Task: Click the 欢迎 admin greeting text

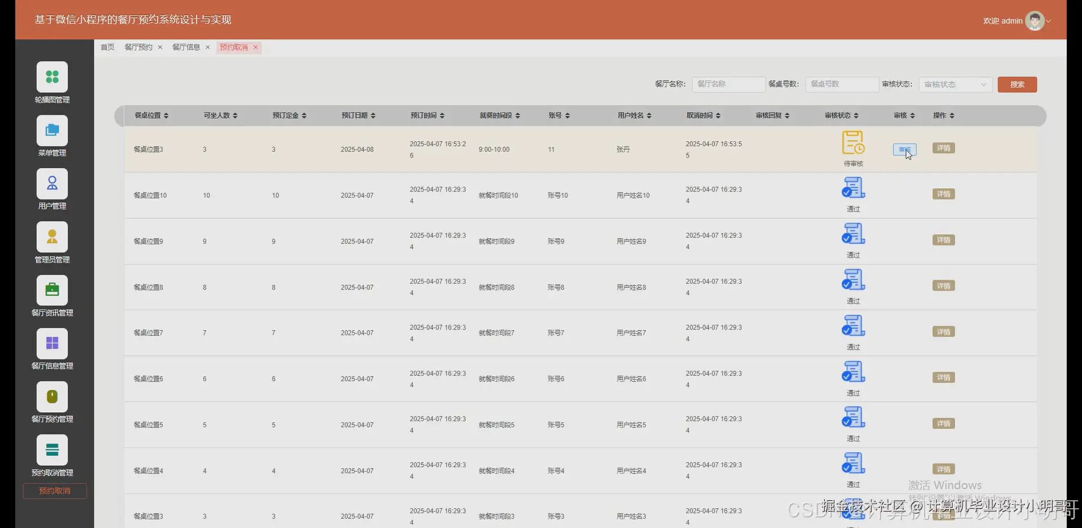Action: 1002,21
